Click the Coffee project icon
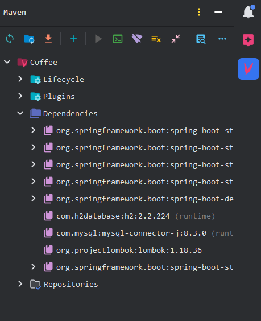 pos(22,62)
